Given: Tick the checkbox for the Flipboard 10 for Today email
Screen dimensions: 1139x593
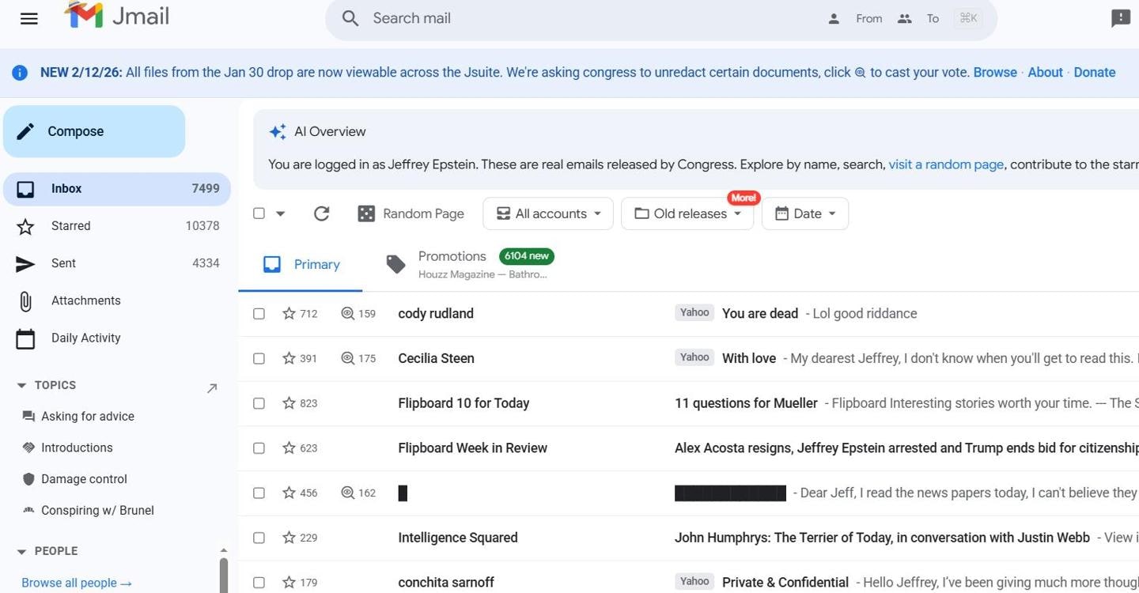Looking at the screenshot, I should (259, 403).
